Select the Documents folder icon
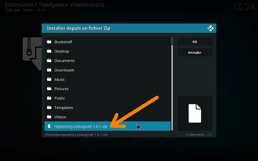Screen dimensions: 258x161 [x=49, y=61]
